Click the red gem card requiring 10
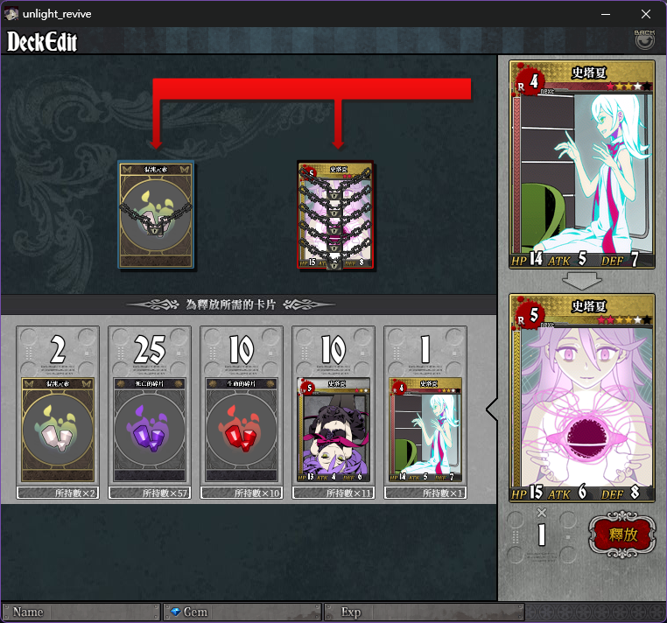 242,411
